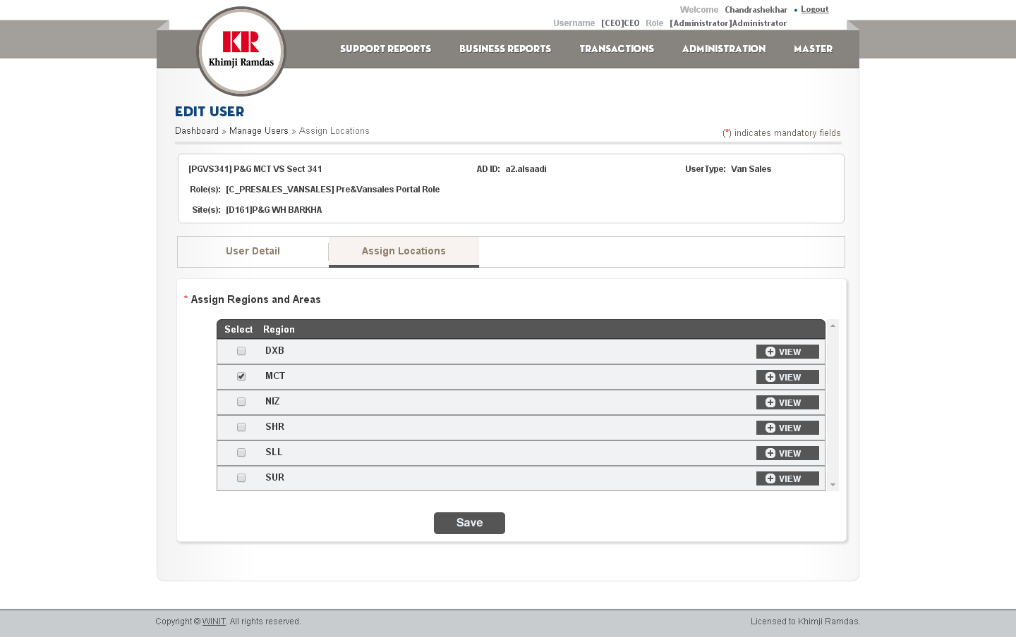
Task: Open the Administration menu
Action: (723, 49)
